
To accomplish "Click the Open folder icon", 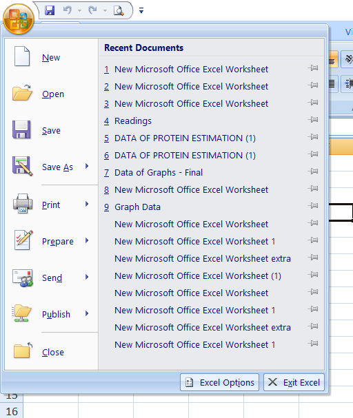I will pyautogui.click(x=22, y=93).
